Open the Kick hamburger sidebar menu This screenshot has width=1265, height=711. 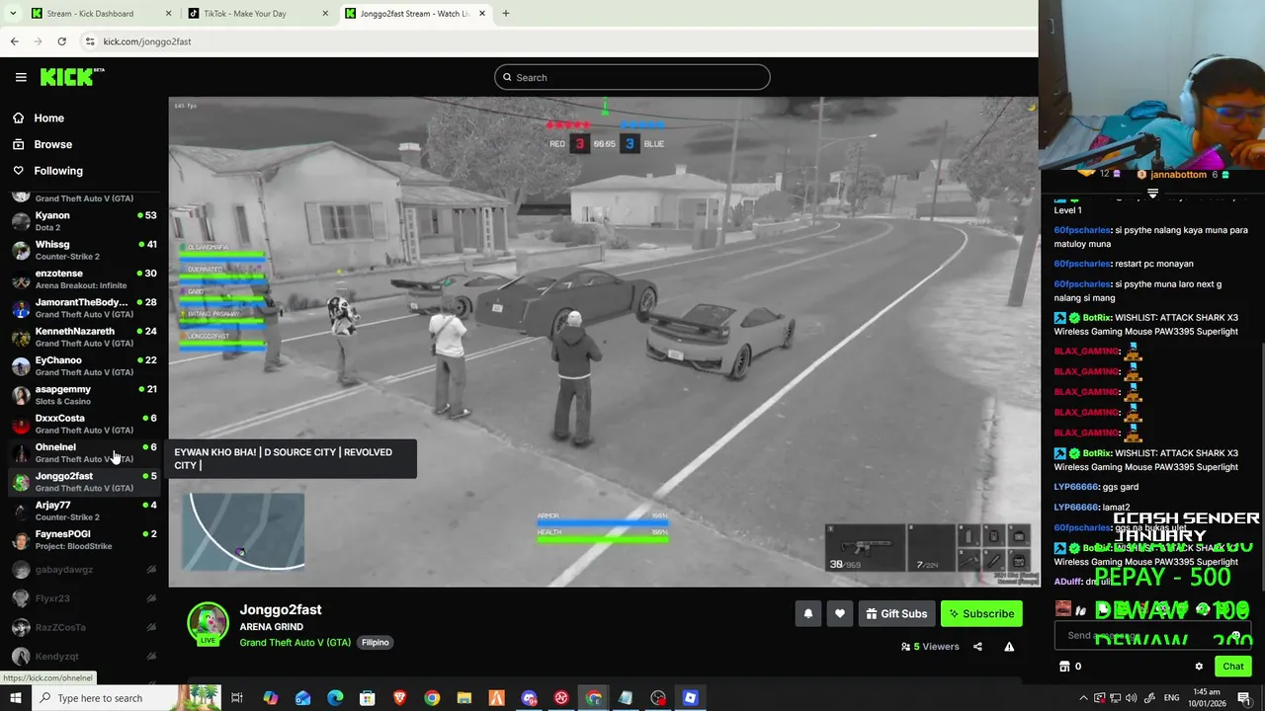(21, 77)
